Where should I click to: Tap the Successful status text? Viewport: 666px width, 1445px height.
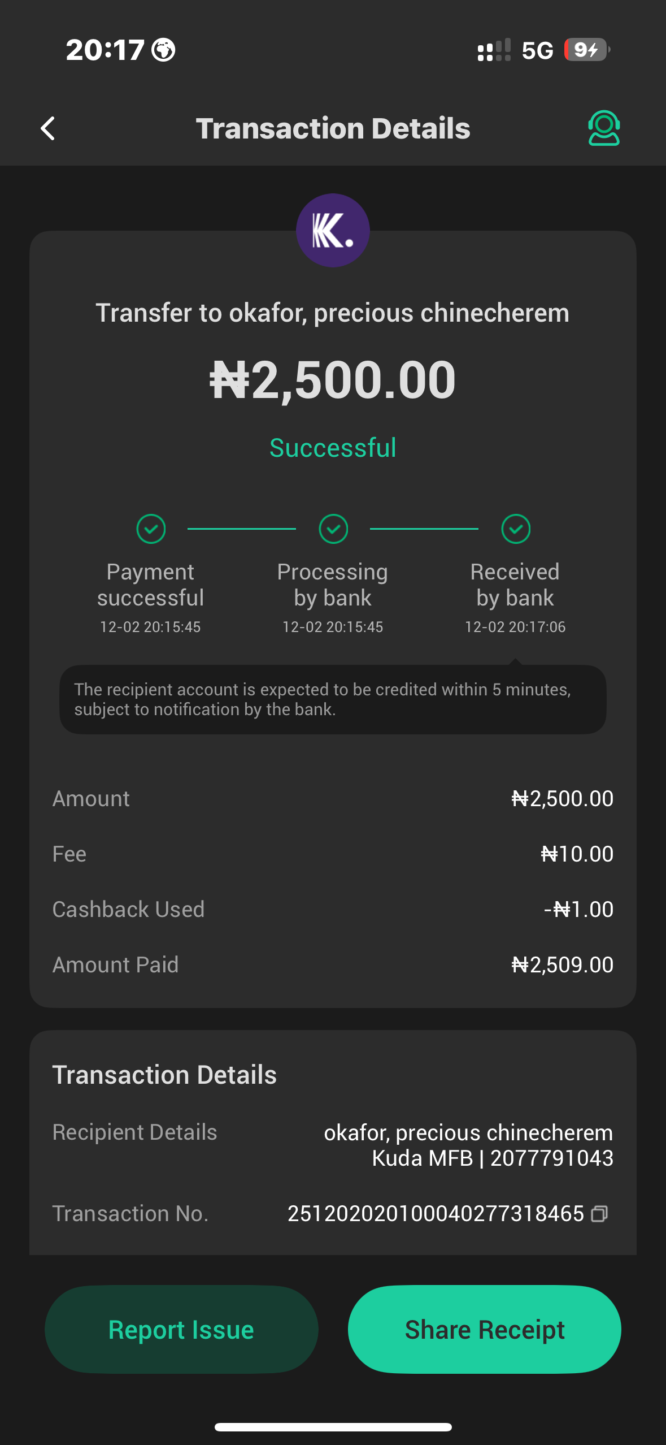point(333,448)
